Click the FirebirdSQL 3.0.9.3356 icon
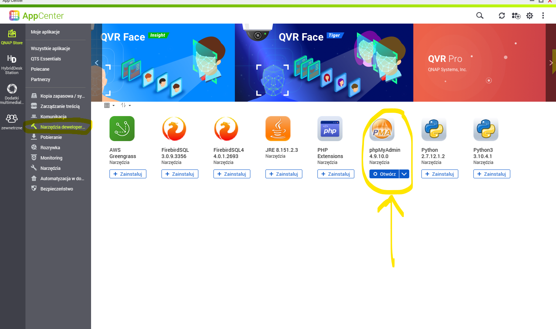This screenshot has height=329, width=556. 174,129
